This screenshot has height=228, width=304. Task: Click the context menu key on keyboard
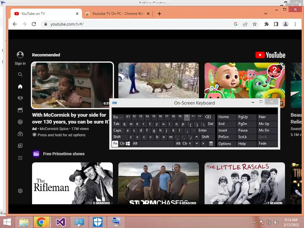pos(211,143)
